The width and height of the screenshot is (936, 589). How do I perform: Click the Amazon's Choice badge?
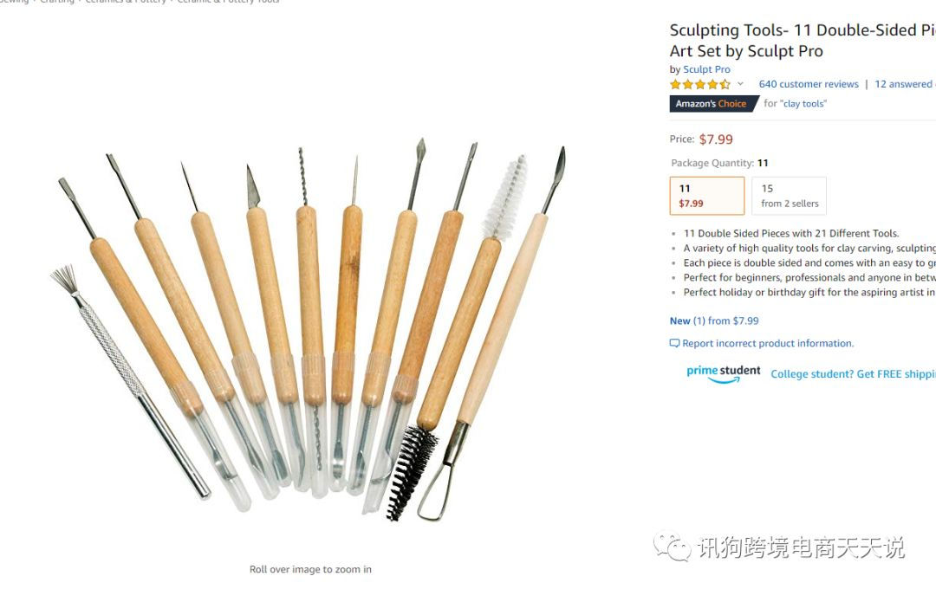tap(712, 104)
